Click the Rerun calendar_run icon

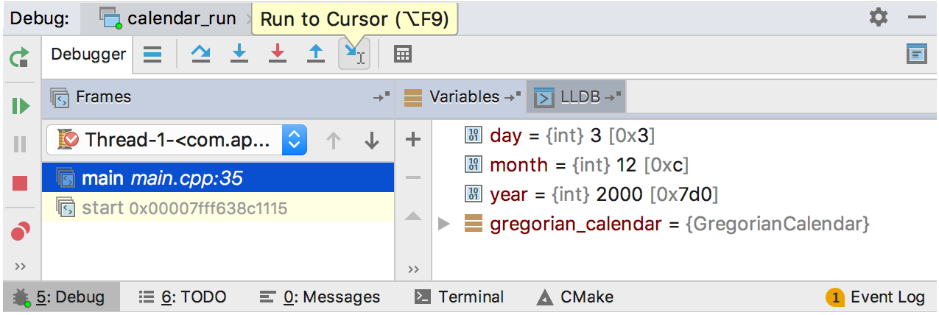click(x=20, y=57)
